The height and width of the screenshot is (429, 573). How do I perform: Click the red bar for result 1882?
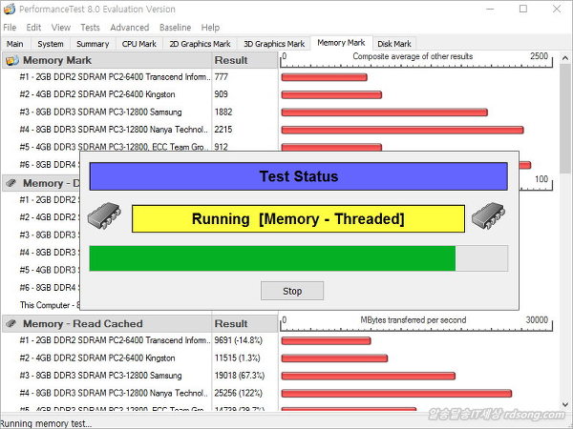click(x=385, y=112)
